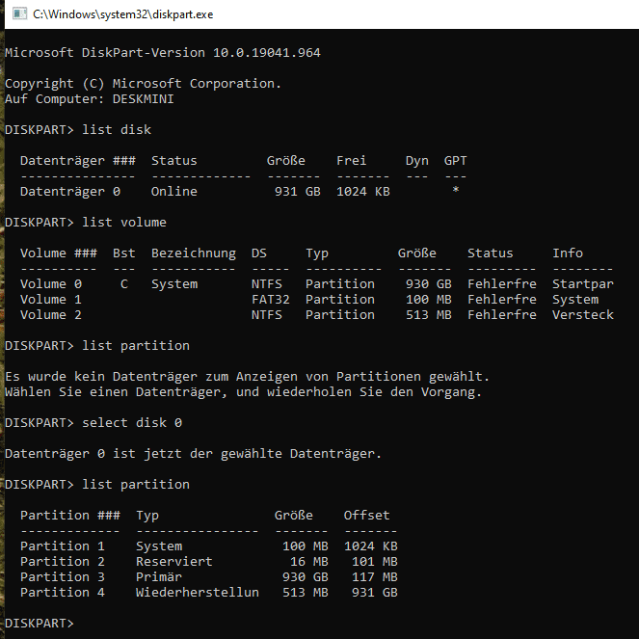Click the 'Bezeichnung' column header
This screenshot has height=639, width=639.
pos(194,253)
